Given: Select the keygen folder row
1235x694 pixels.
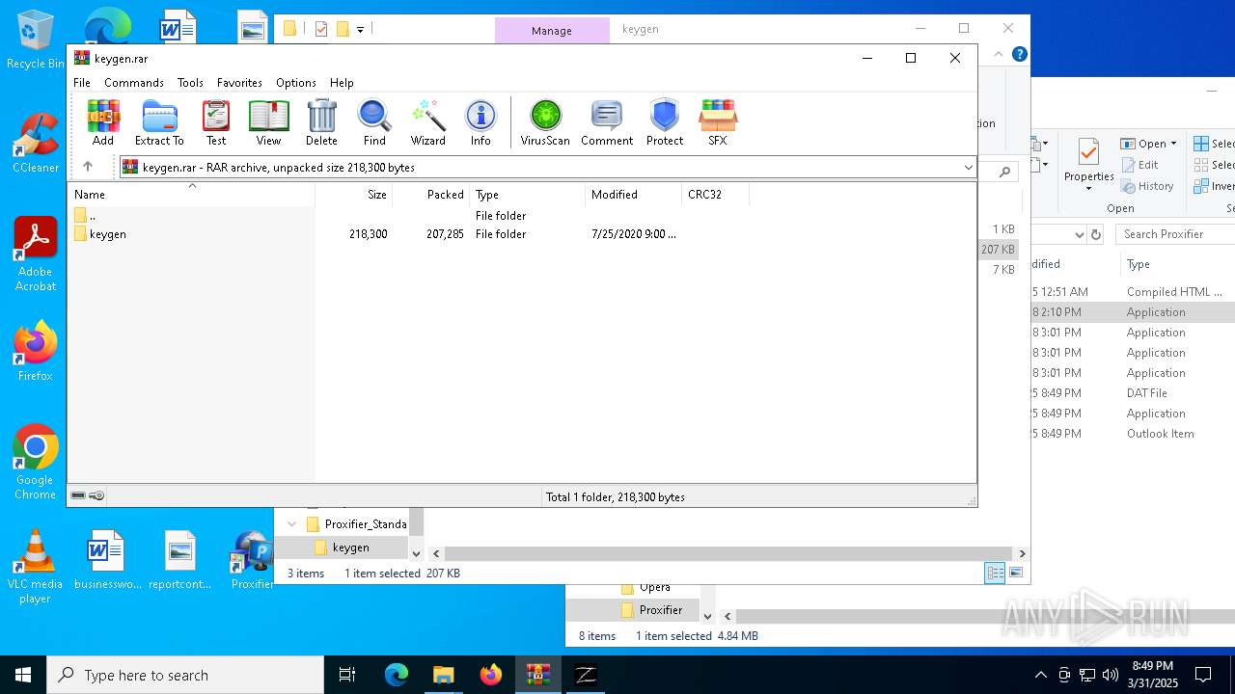Looking at the screenshot, I should 521,234.
